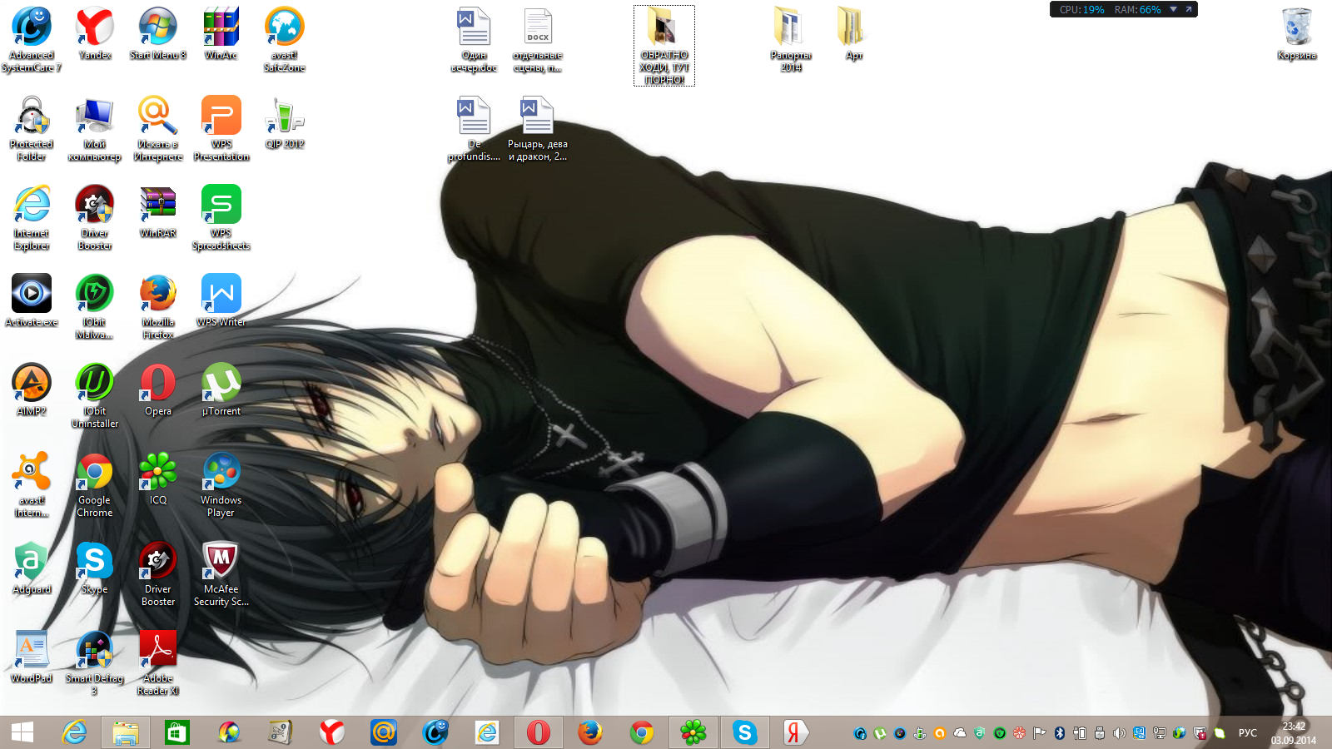This screenshot has width=1332, height=749.
Task: Open µTorrent desktop shortcut
Action: click(x=221, y=389)
